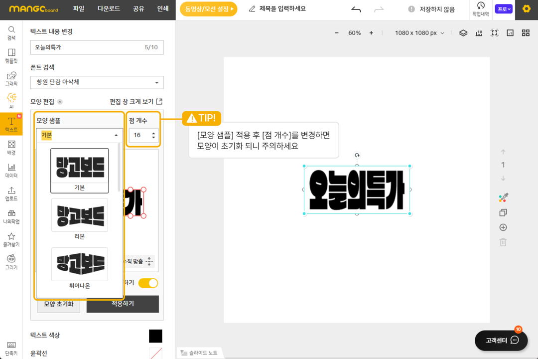Click the duplicate slide icon
This screenshot has width=538, height=359.
click(x=503, y=213)
